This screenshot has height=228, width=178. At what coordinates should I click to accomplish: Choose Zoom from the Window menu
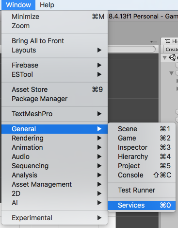click(55, 26)
